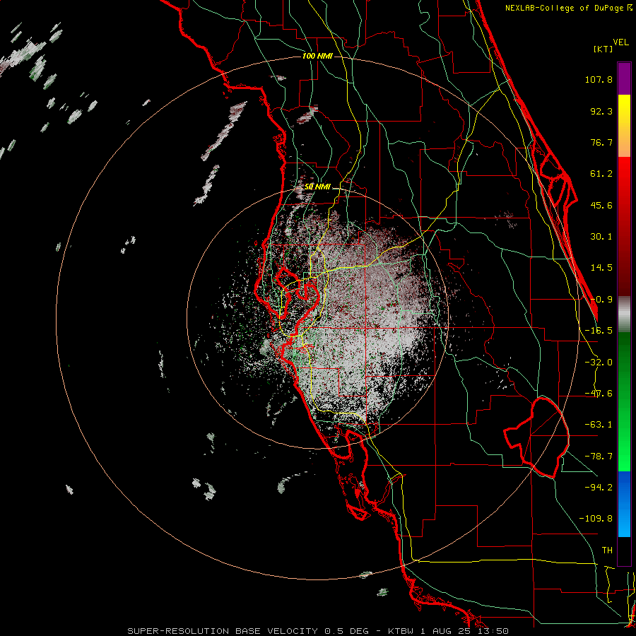Viewport: 636px width, 636px height.
Task: Select the -32.0 velocity scale value
Action: click(599, 363)
